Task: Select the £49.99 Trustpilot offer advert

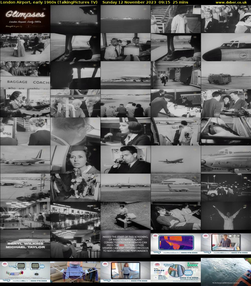Action: [x=176, y=272]
